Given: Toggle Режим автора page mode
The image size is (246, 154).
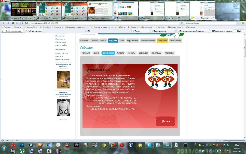Looking at the screenshot, I should coord(163,31).
